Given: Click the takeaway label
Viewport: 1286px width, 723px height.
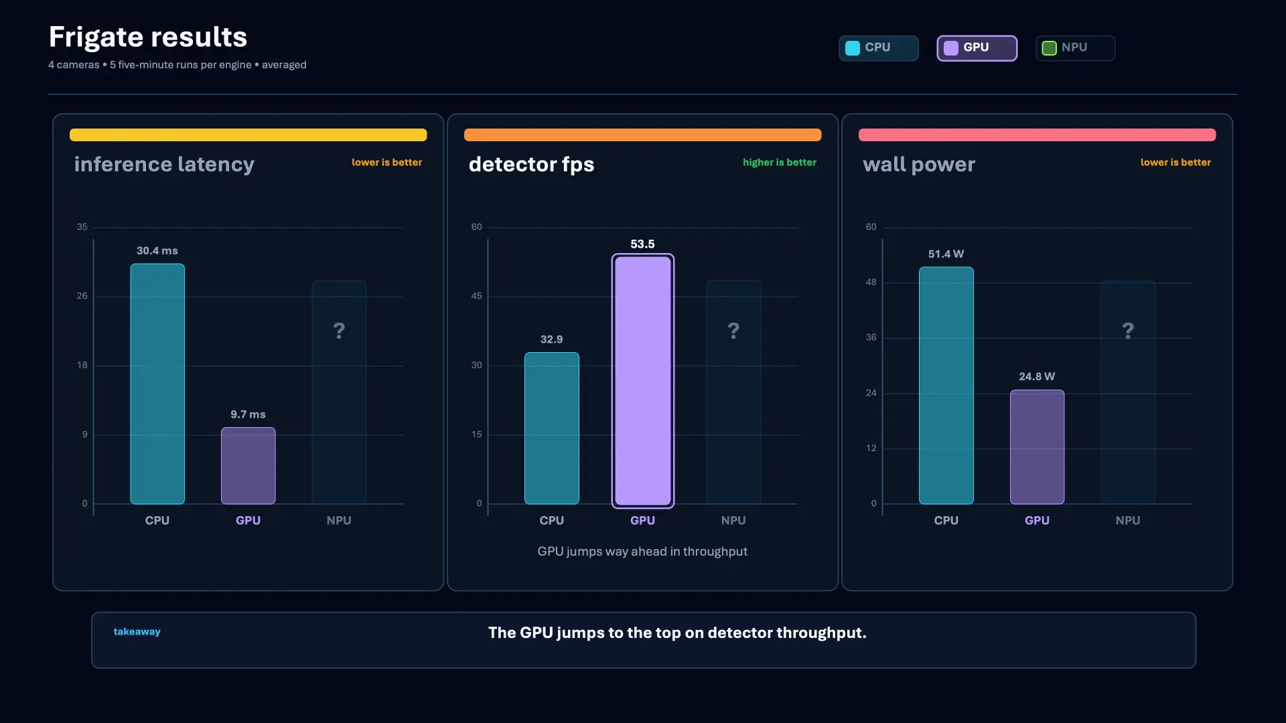Looking at the screenshot, I should (x=137, y=631).
